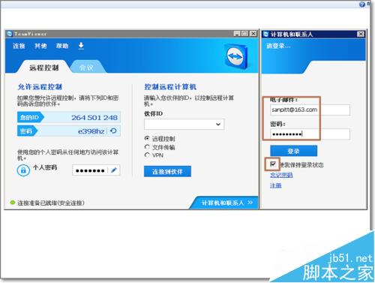
Task: Click the 控制远程计算机 heading
Action: 170,87
